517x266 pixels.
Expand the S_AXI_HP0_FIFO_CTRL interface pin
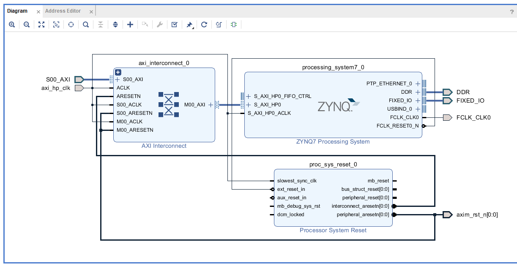[249, 96]
